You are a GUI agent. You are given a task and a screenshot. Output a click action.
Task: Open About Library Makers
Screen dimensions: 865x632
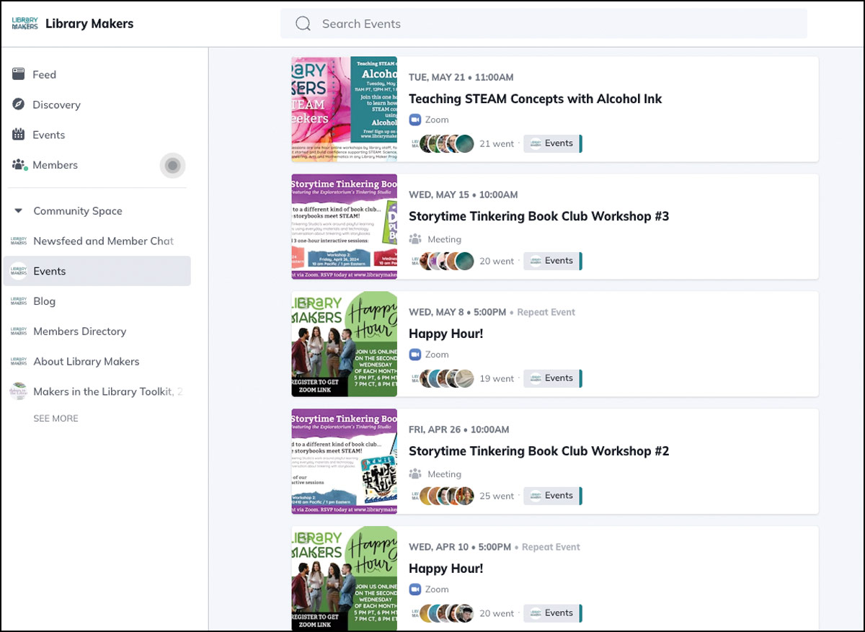[86, 362]
